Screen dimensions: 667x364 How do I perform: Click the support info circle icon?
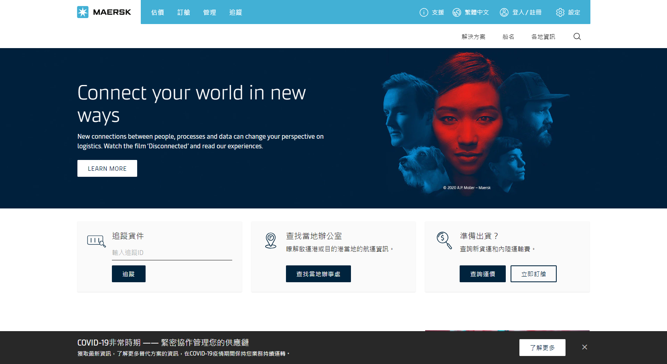[x=424, y=12]
